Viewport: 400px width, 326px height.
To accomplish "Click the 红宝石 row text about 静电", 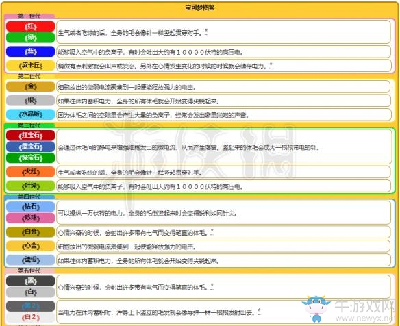I will (189, 147).
